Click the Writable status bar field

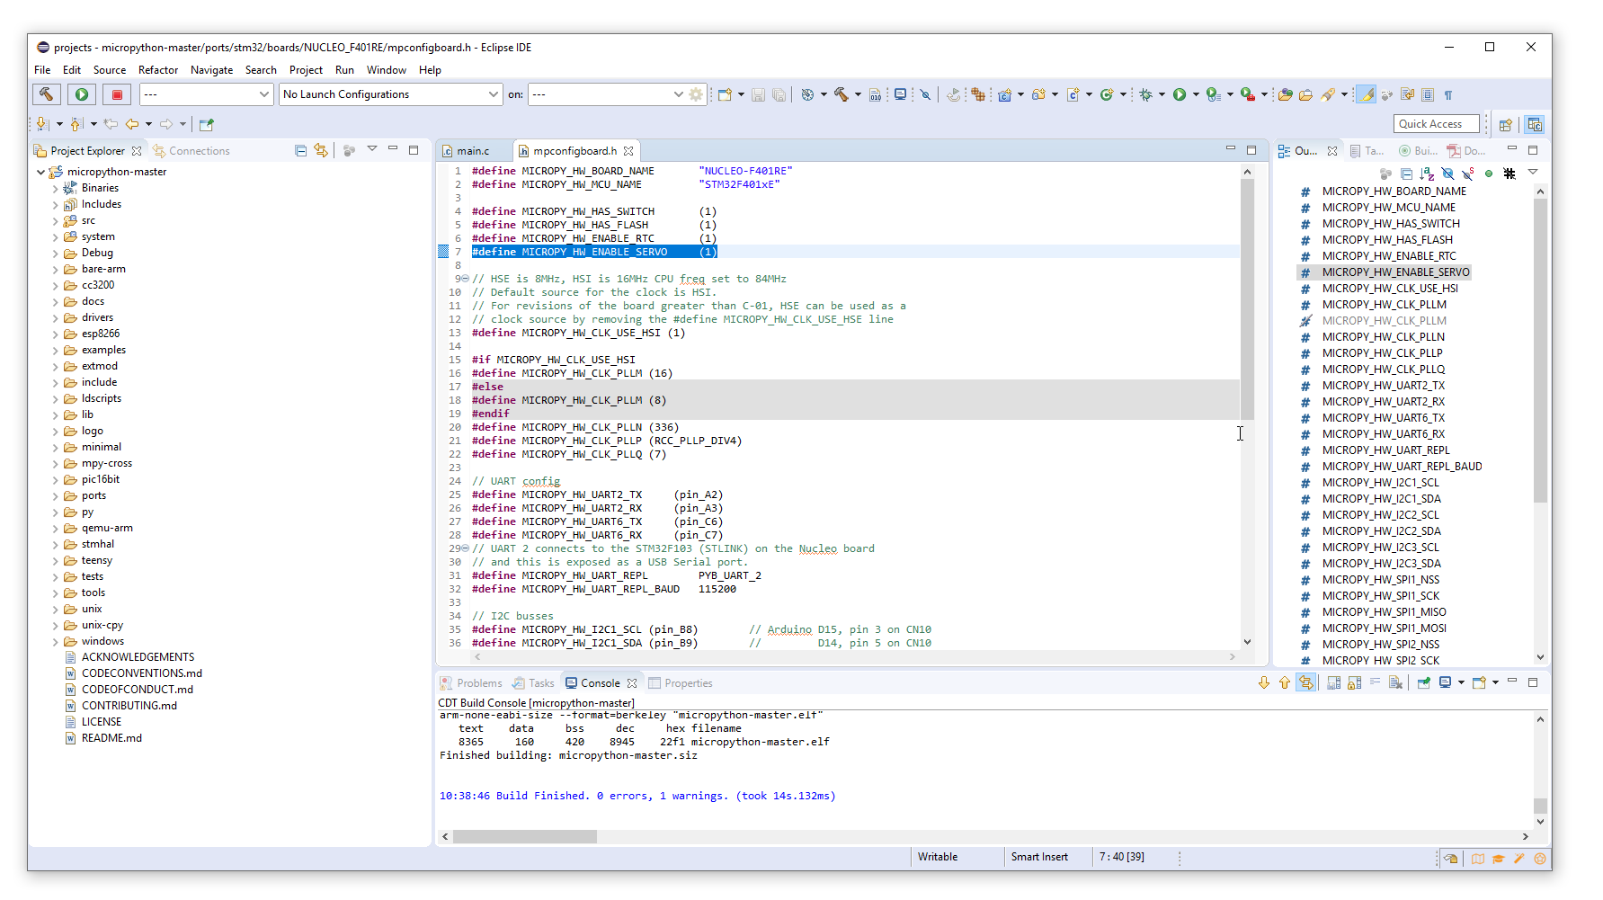(938, 857)
